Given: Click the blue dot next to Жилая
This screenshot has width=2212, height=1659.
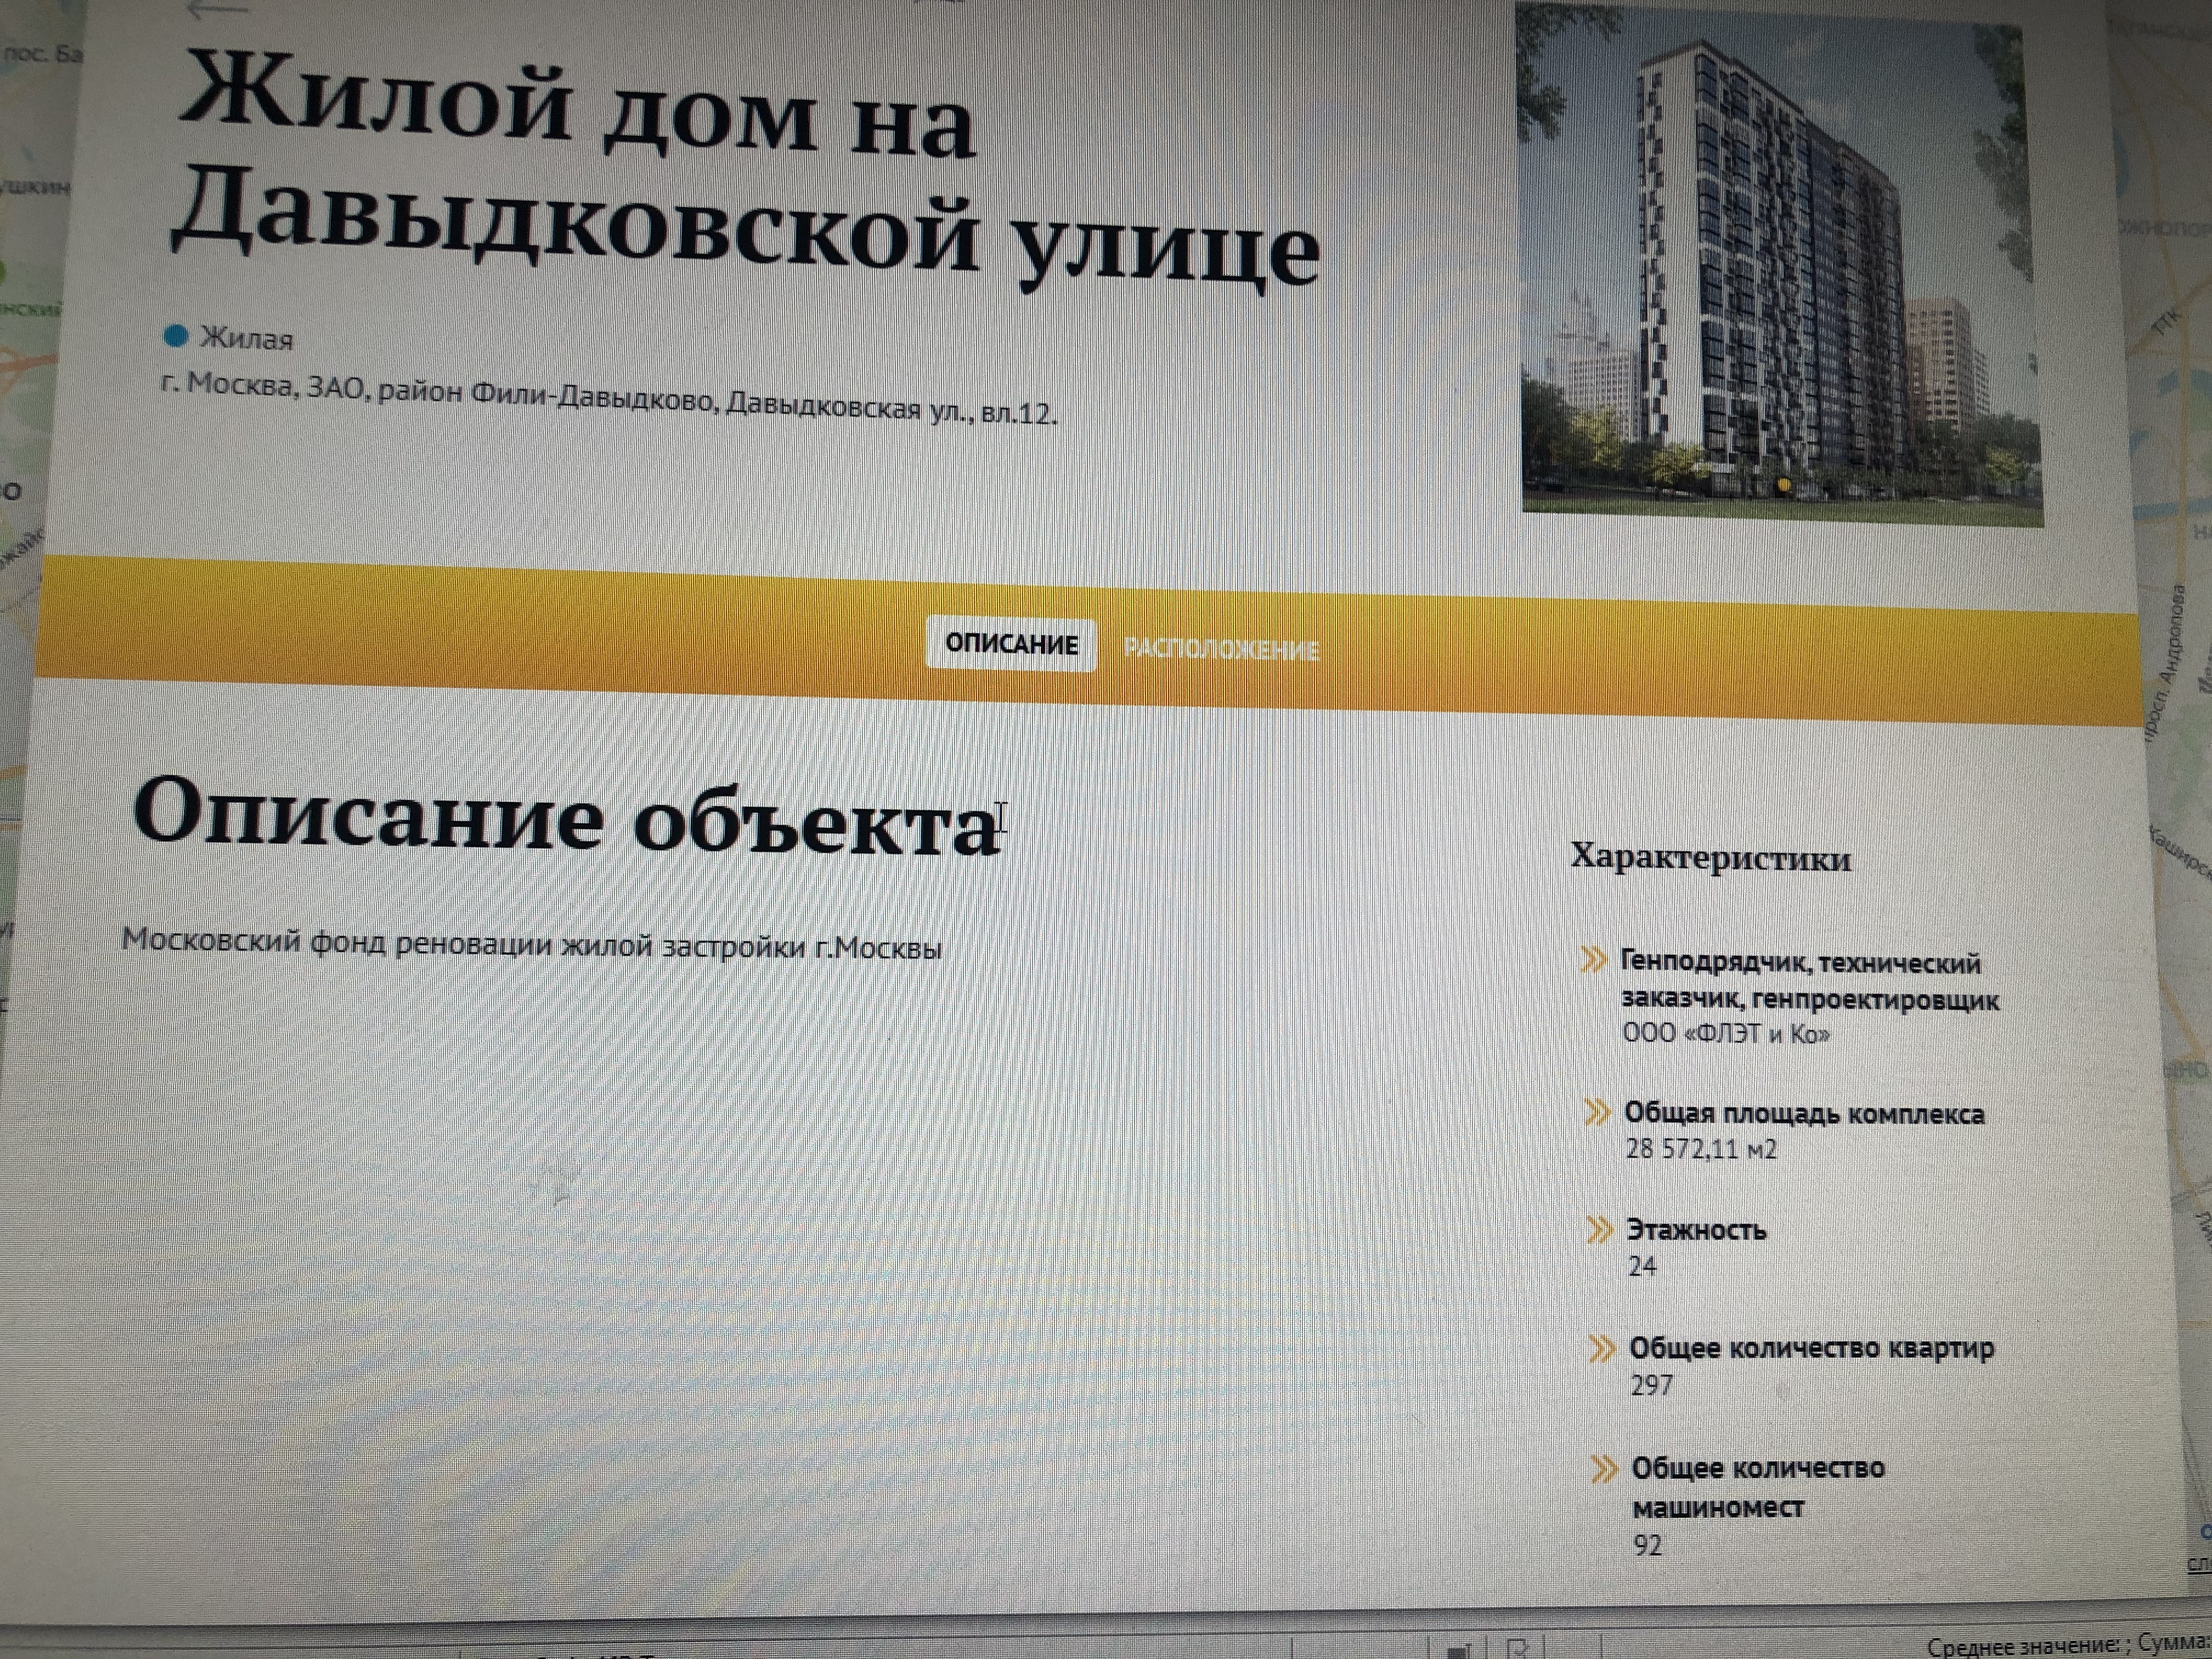Looking at the screenshot, I should pyautogui.click(x=176, y=336).
